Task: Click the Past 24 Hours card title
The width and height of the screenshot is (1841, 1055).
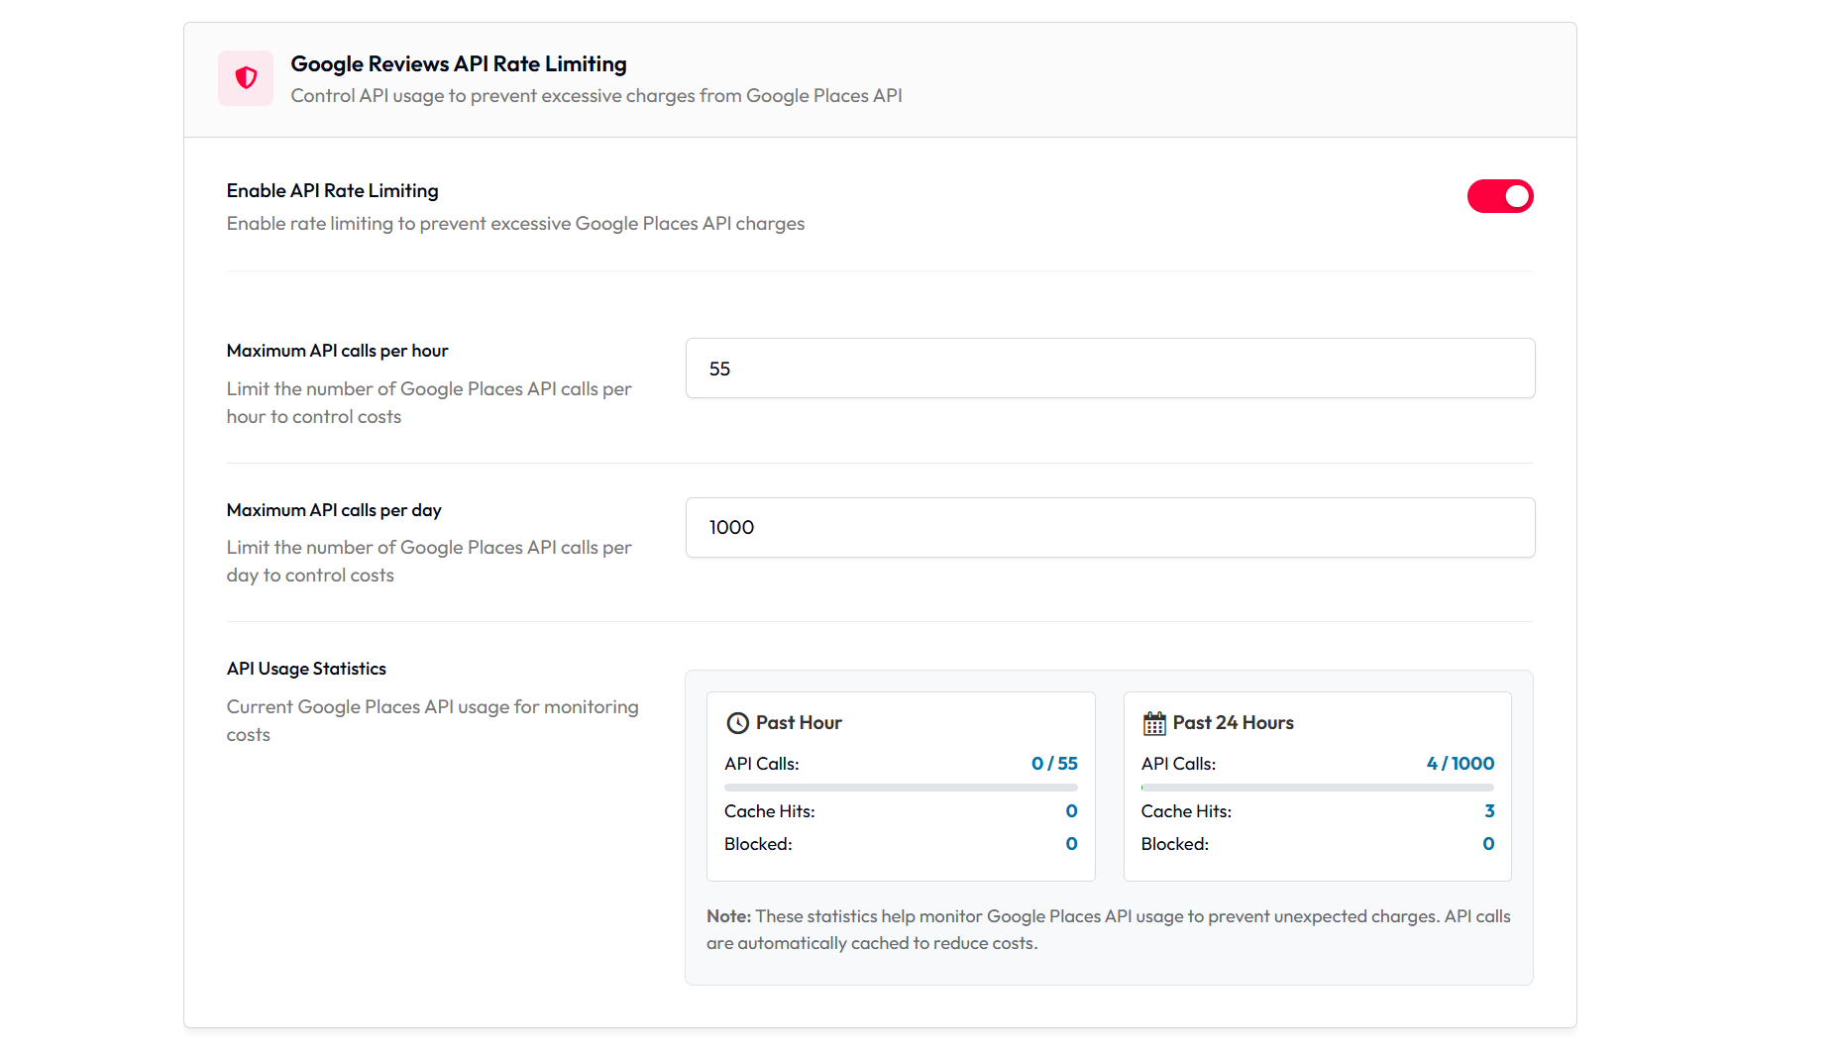Action: [x=1233, y=723]
